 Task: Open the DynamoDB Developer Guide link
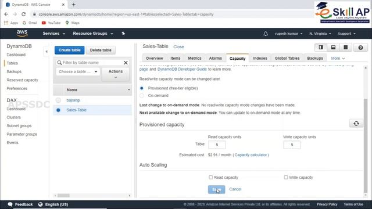(182, 69)
